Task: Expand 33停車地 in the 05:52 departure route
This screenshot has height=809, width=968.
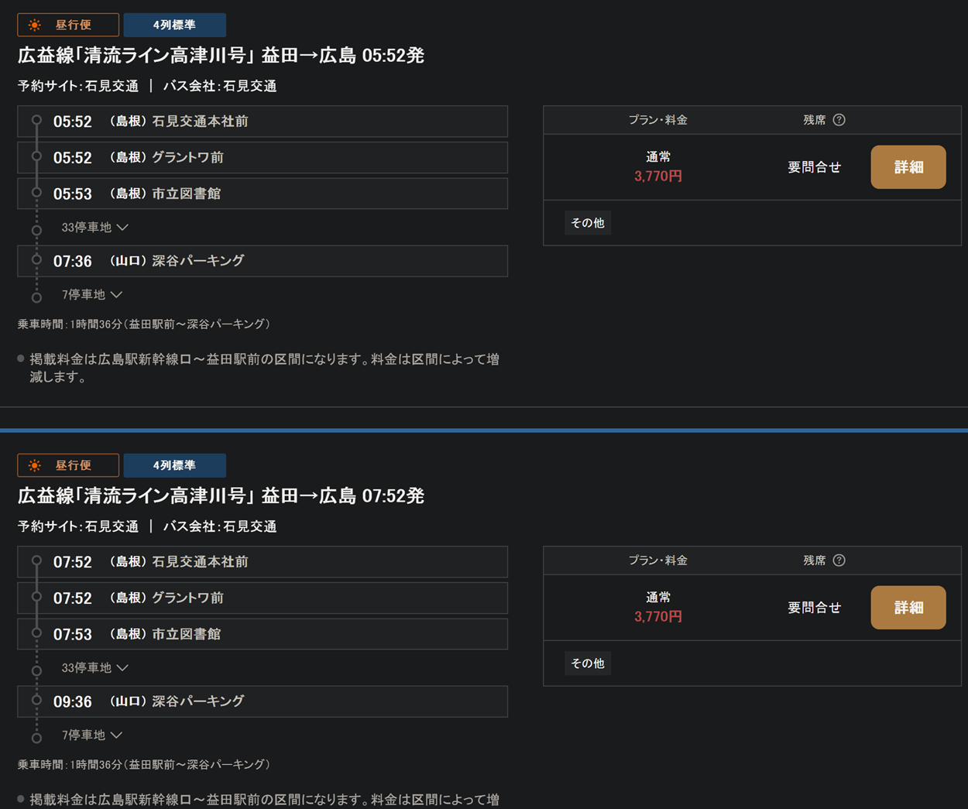Action: (94, 228)
